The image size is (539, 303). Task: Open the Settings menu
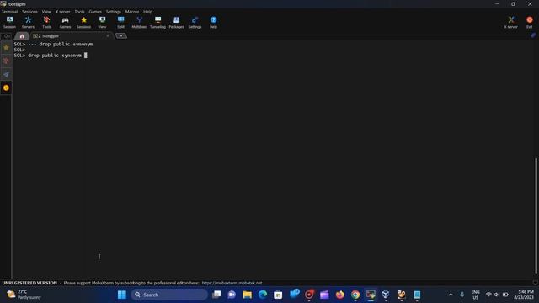pyautogui.click(x=114, y=12)
